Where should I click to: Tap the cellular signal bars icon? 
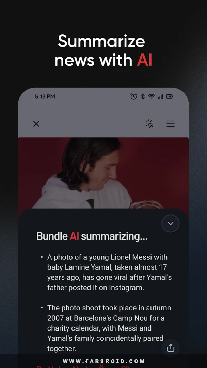pos(161,96)
